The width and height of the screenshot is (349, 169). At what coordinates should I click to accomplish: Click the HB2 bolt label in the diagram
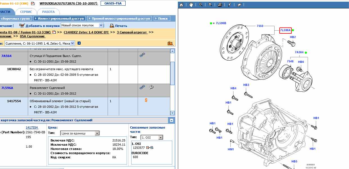tap(293, 37)
